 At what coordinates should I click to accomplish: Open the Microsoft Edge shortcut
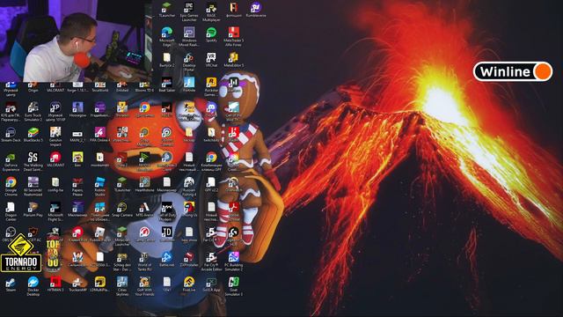166,36
